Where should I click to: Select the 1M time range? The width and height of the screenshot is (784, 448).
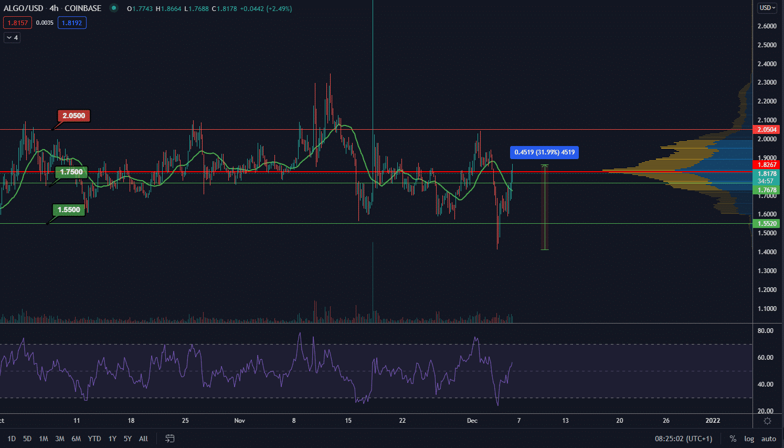tap(44, 439)
